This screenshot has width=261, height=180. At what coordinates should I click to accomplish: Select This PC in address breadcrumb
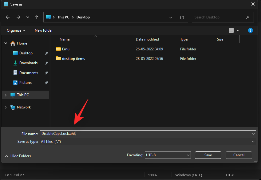[x=63, y=17]
